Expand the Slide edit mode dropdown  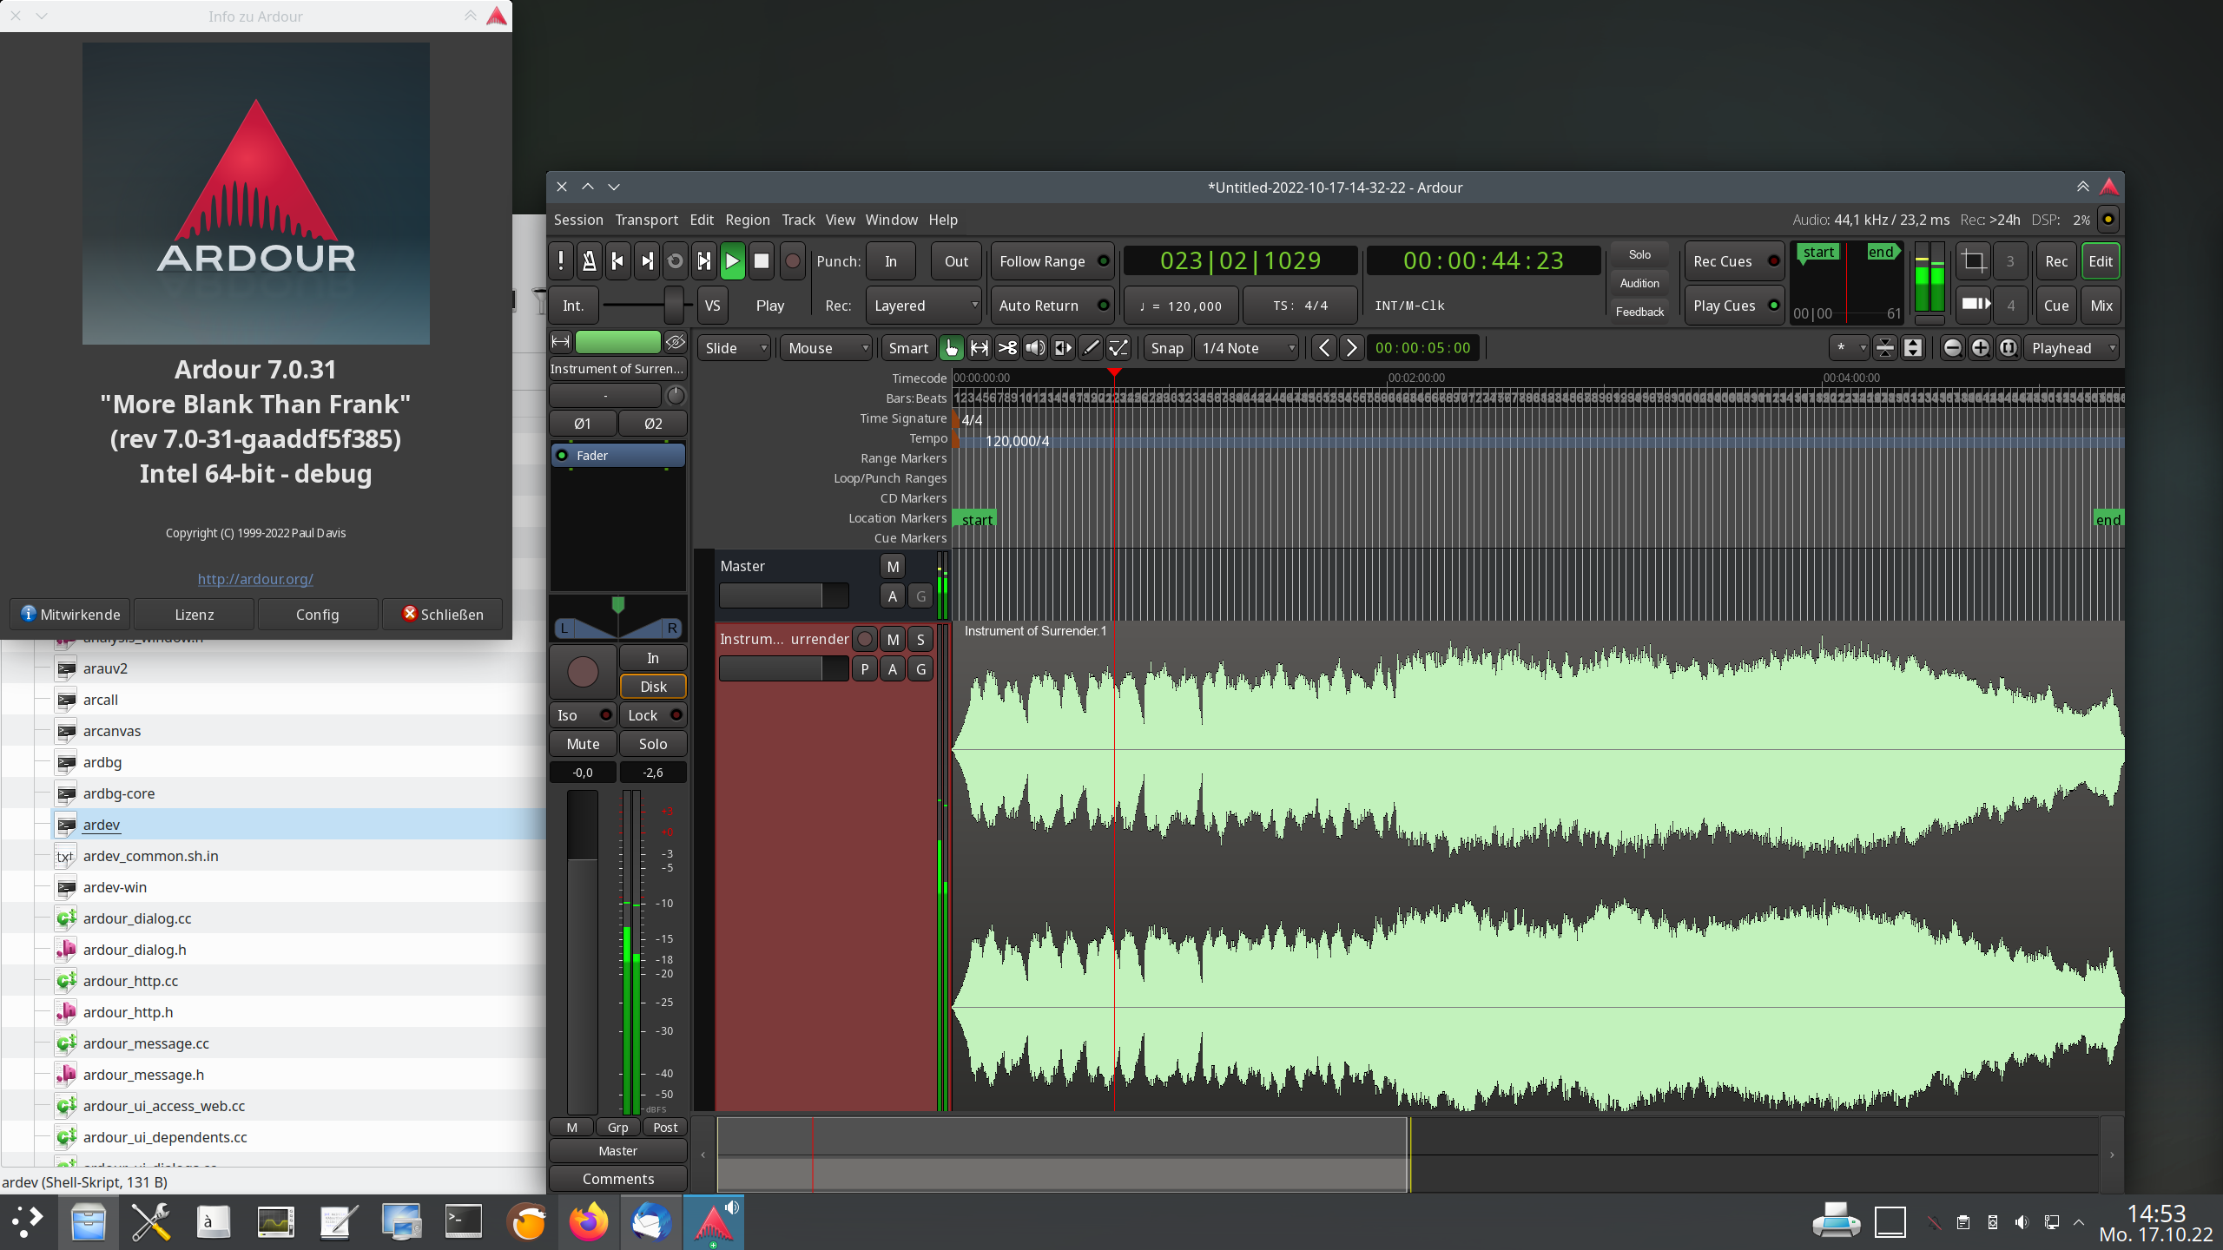pos(735,348)
